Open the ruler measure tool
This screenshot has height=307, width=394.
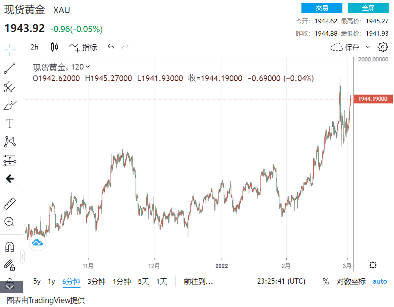pos(10,203)
